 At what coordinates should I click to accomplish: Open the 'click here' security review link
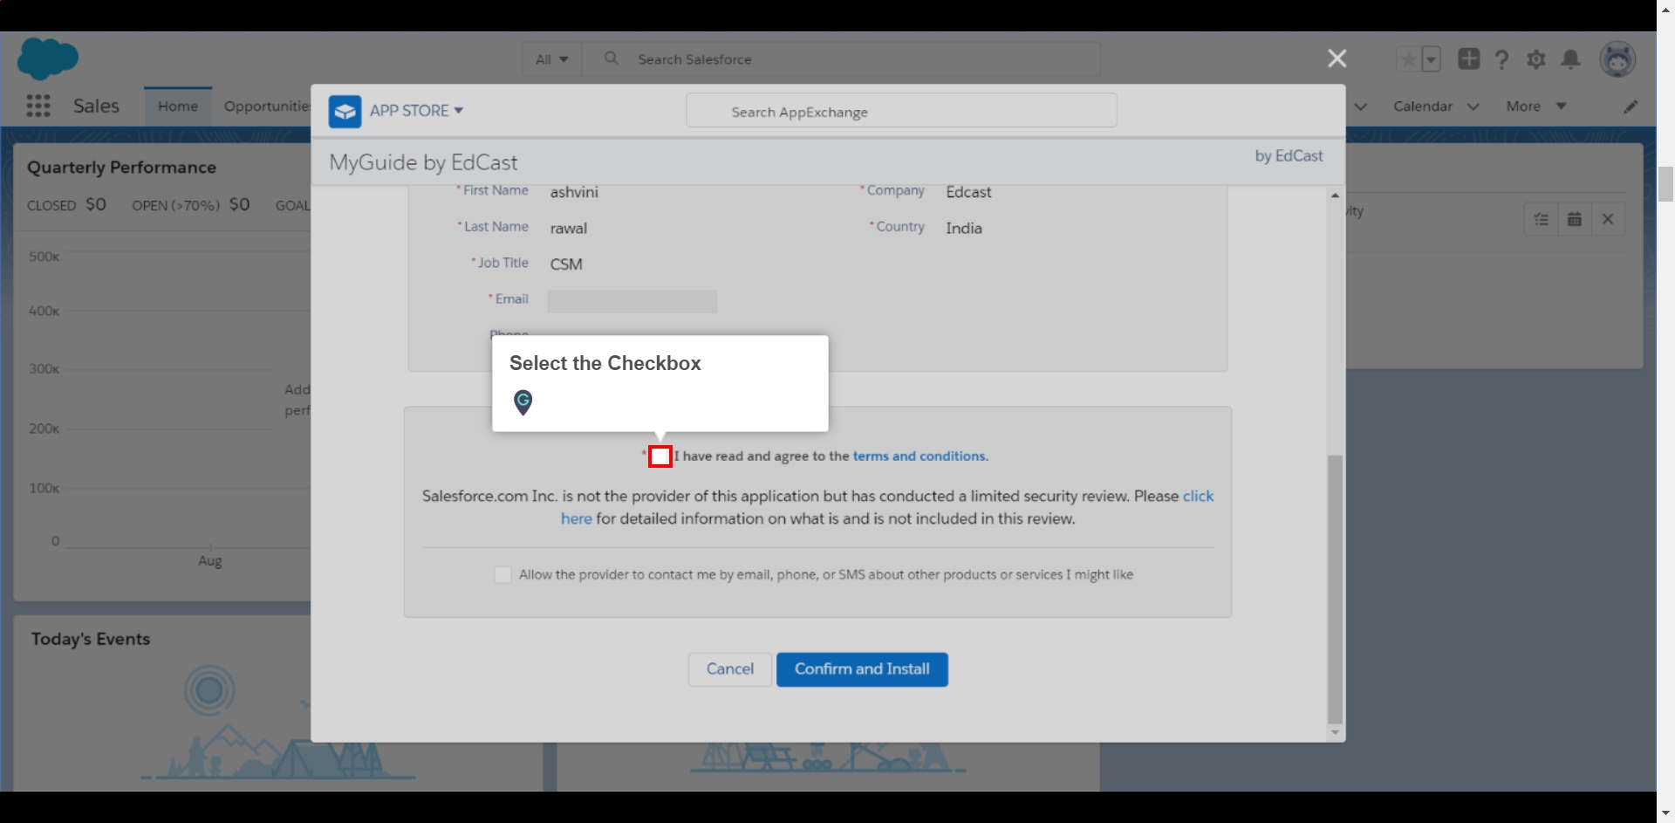tap(1198, 496)
